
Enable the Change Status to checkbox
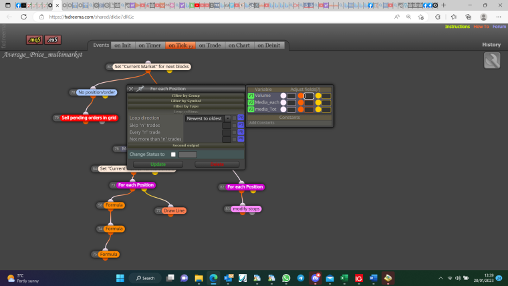173,154
